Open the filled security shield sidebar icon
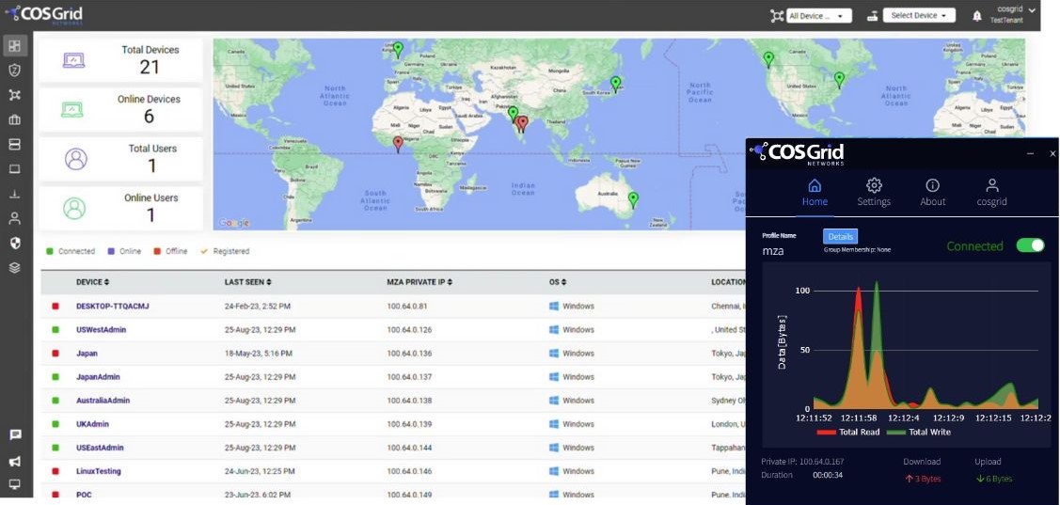Image resolution: width=1060 pixels, height=505 pixels. (x=15, y=243)
